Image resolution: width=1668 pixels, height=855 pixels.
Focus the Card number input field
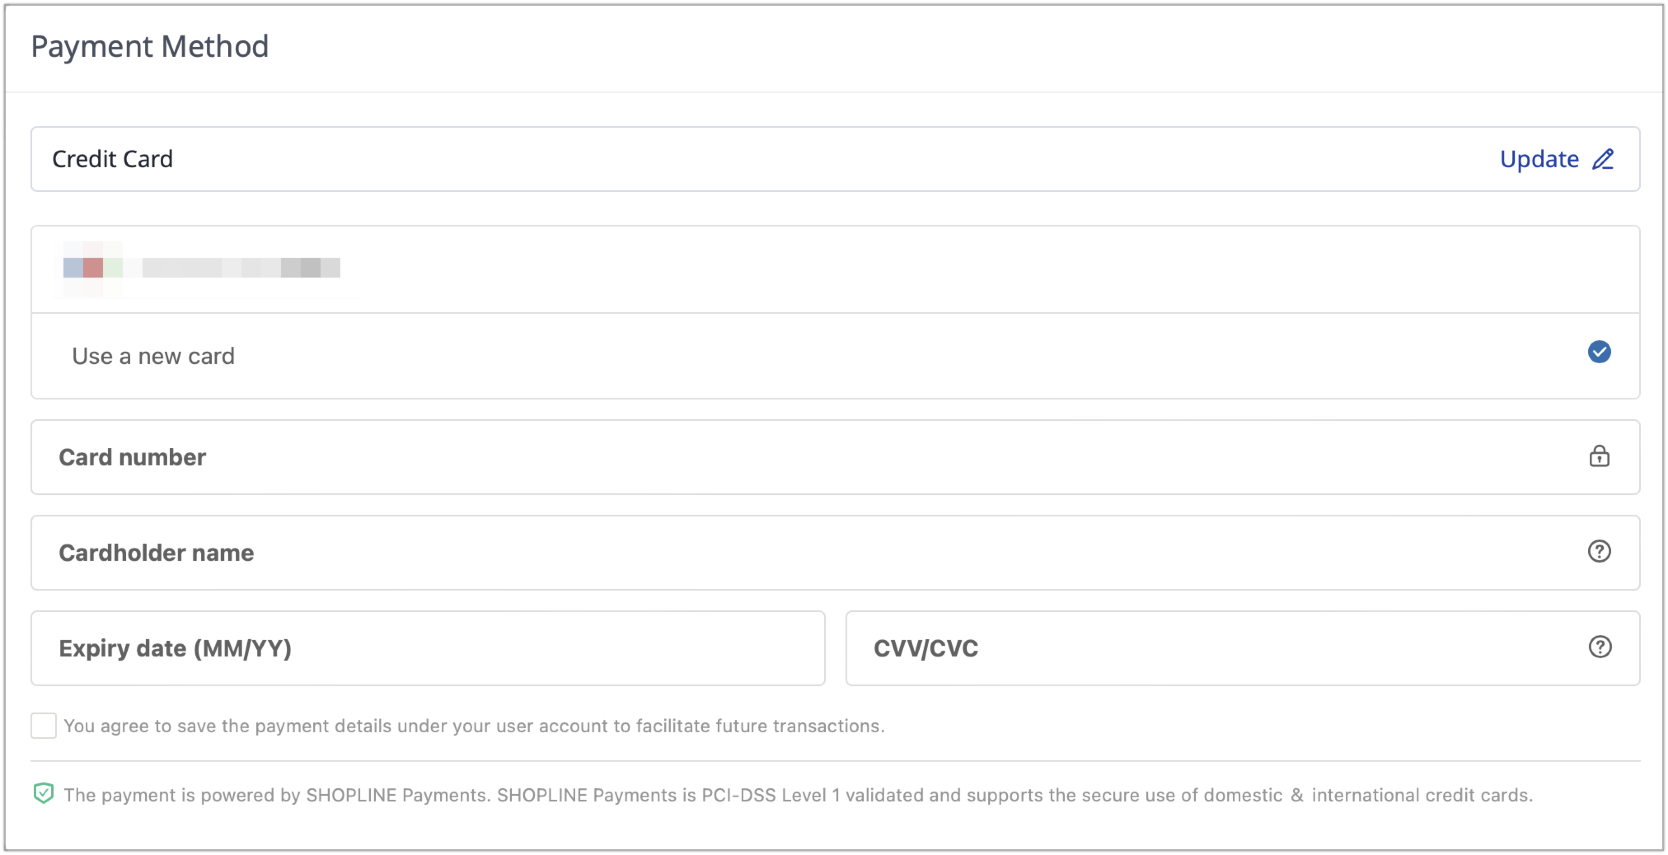pyautogui.click(x=835, y=457)
